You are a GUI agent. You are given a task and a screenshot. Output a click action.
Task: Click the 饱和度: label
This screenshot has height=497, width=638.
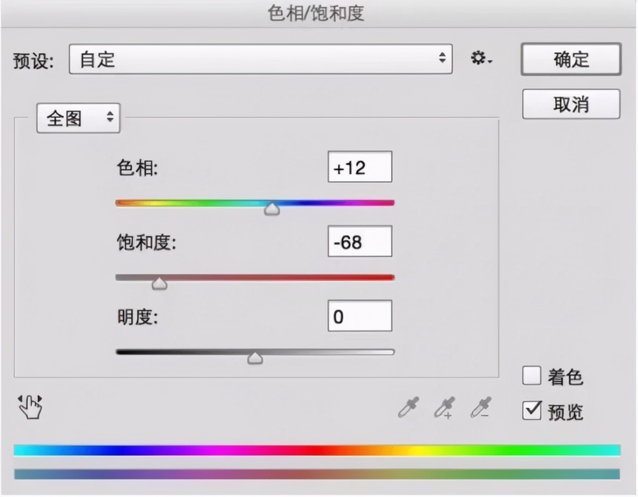[147, 243]
